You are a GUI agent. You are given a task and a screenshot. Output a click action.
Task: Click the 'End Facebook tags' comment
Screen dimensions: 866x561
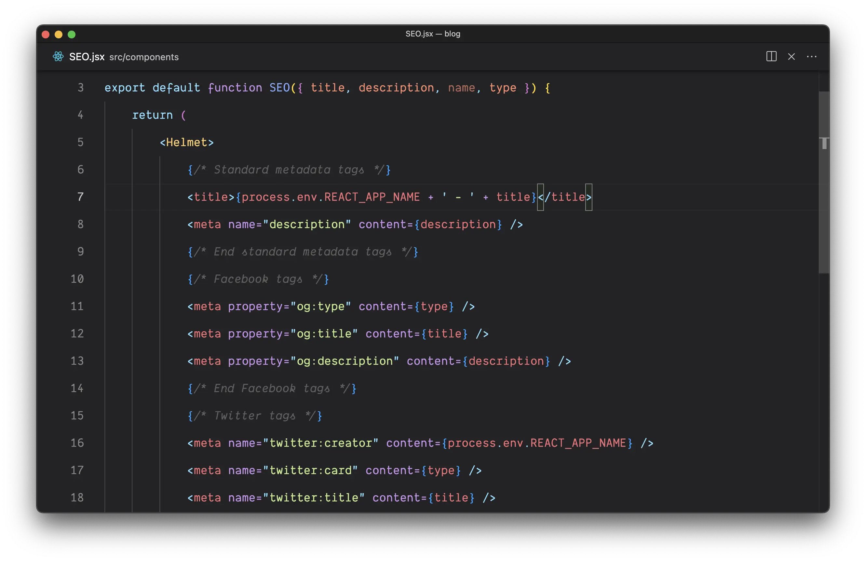(272, 388)
